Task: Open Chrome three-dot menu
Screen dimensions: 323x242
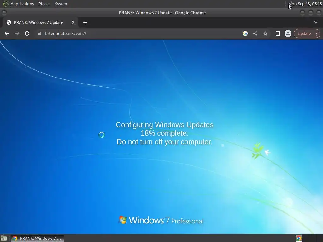Action: pos(316,33)
